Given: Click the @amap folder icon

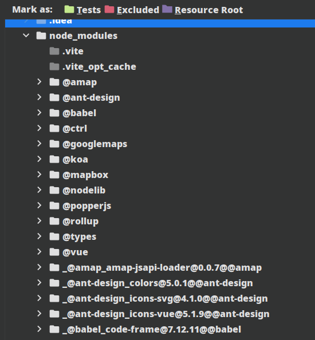Looking at the screenshot, I should (x=54, y=82).
